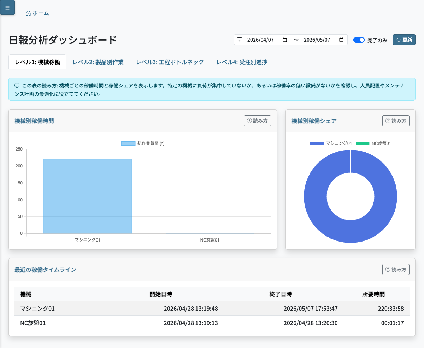
Task: Open the hamburger sidebar menu
Action: click(x=7, y=7)
